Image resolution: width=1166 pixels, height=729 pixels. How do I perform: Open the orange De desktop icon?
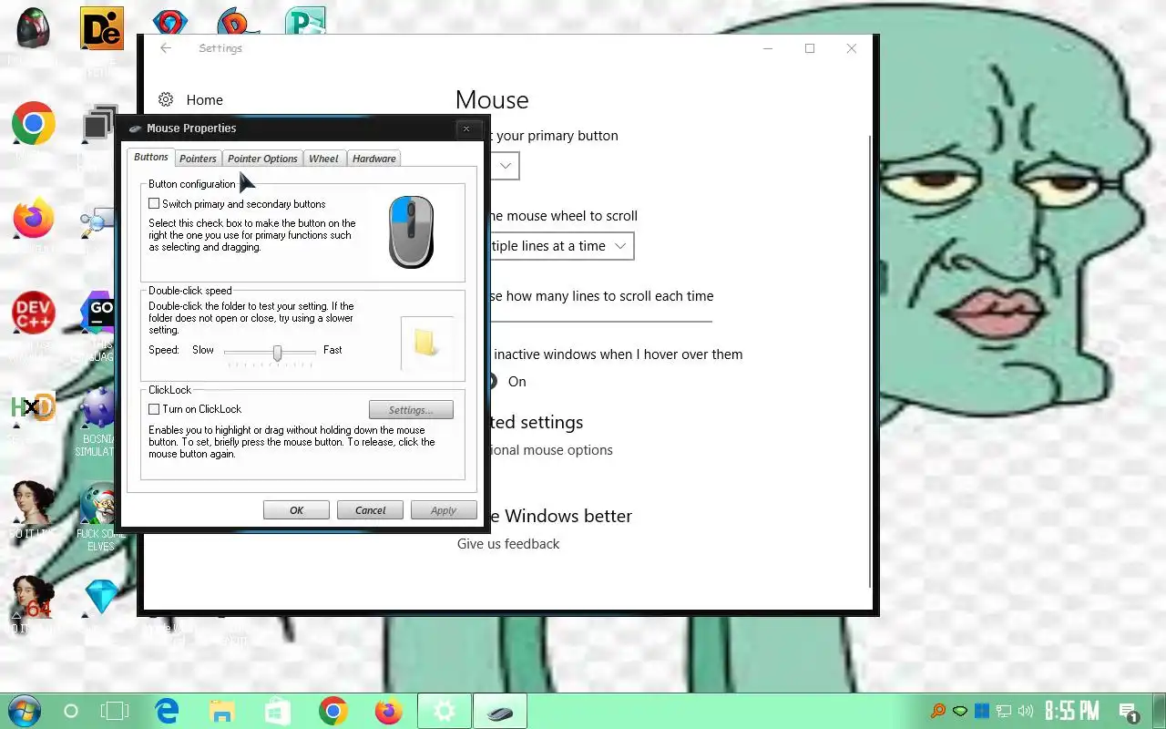tap(102, 29)
